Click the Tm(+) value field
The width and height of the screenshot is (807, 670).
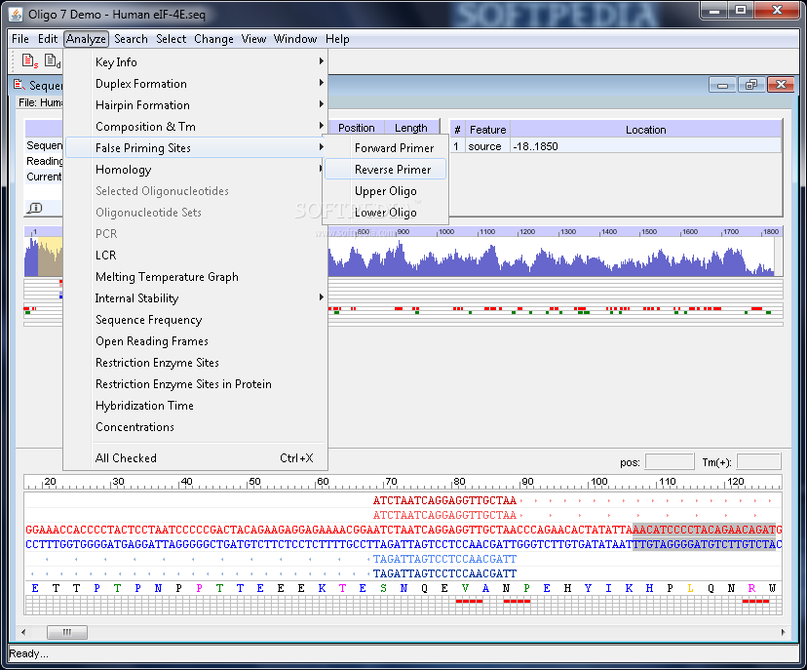[x=758, y=462]
